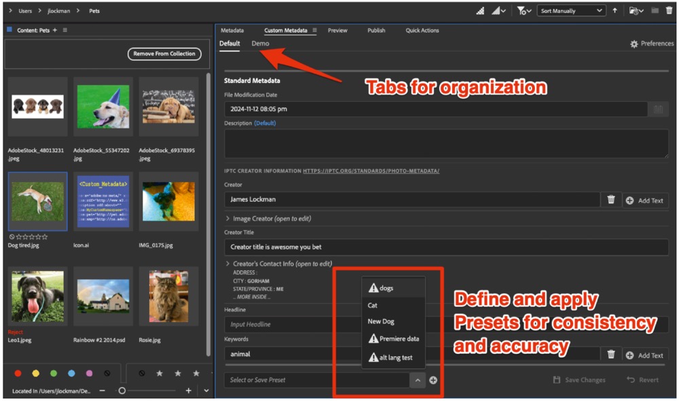Expand Creator's Contact Info section

[228, 264]
